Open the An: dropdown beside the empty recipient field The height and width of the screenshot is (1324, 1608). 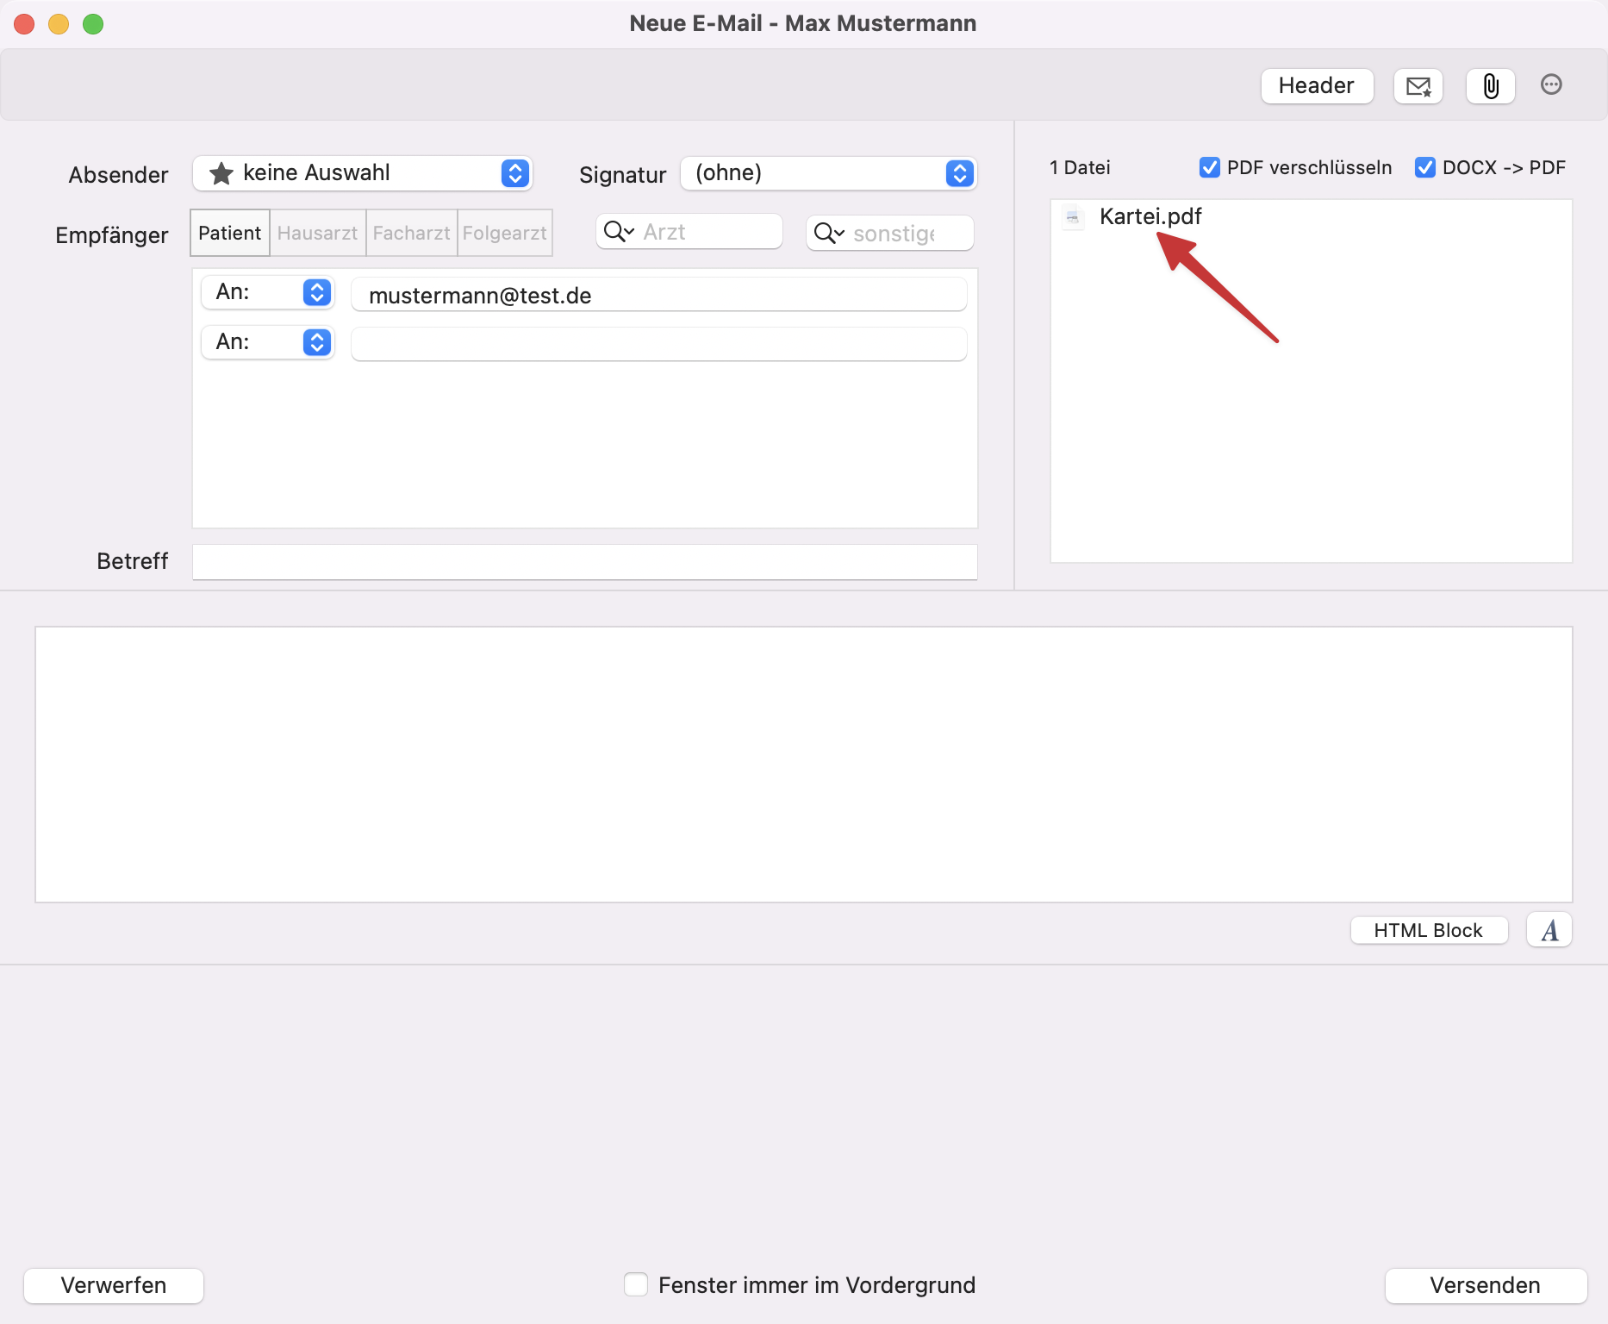click(x=268, y=342)
